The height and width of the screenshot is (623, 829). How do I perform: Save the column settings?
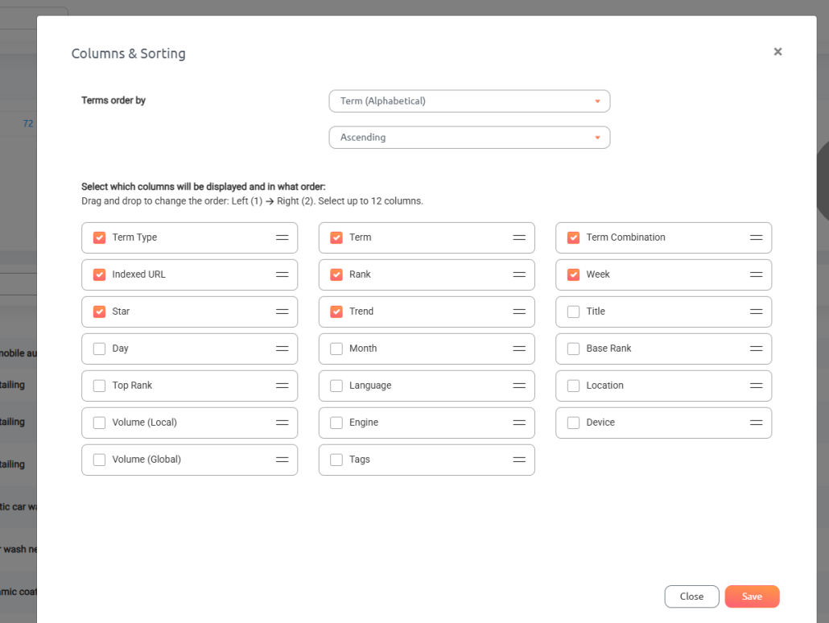752,596
